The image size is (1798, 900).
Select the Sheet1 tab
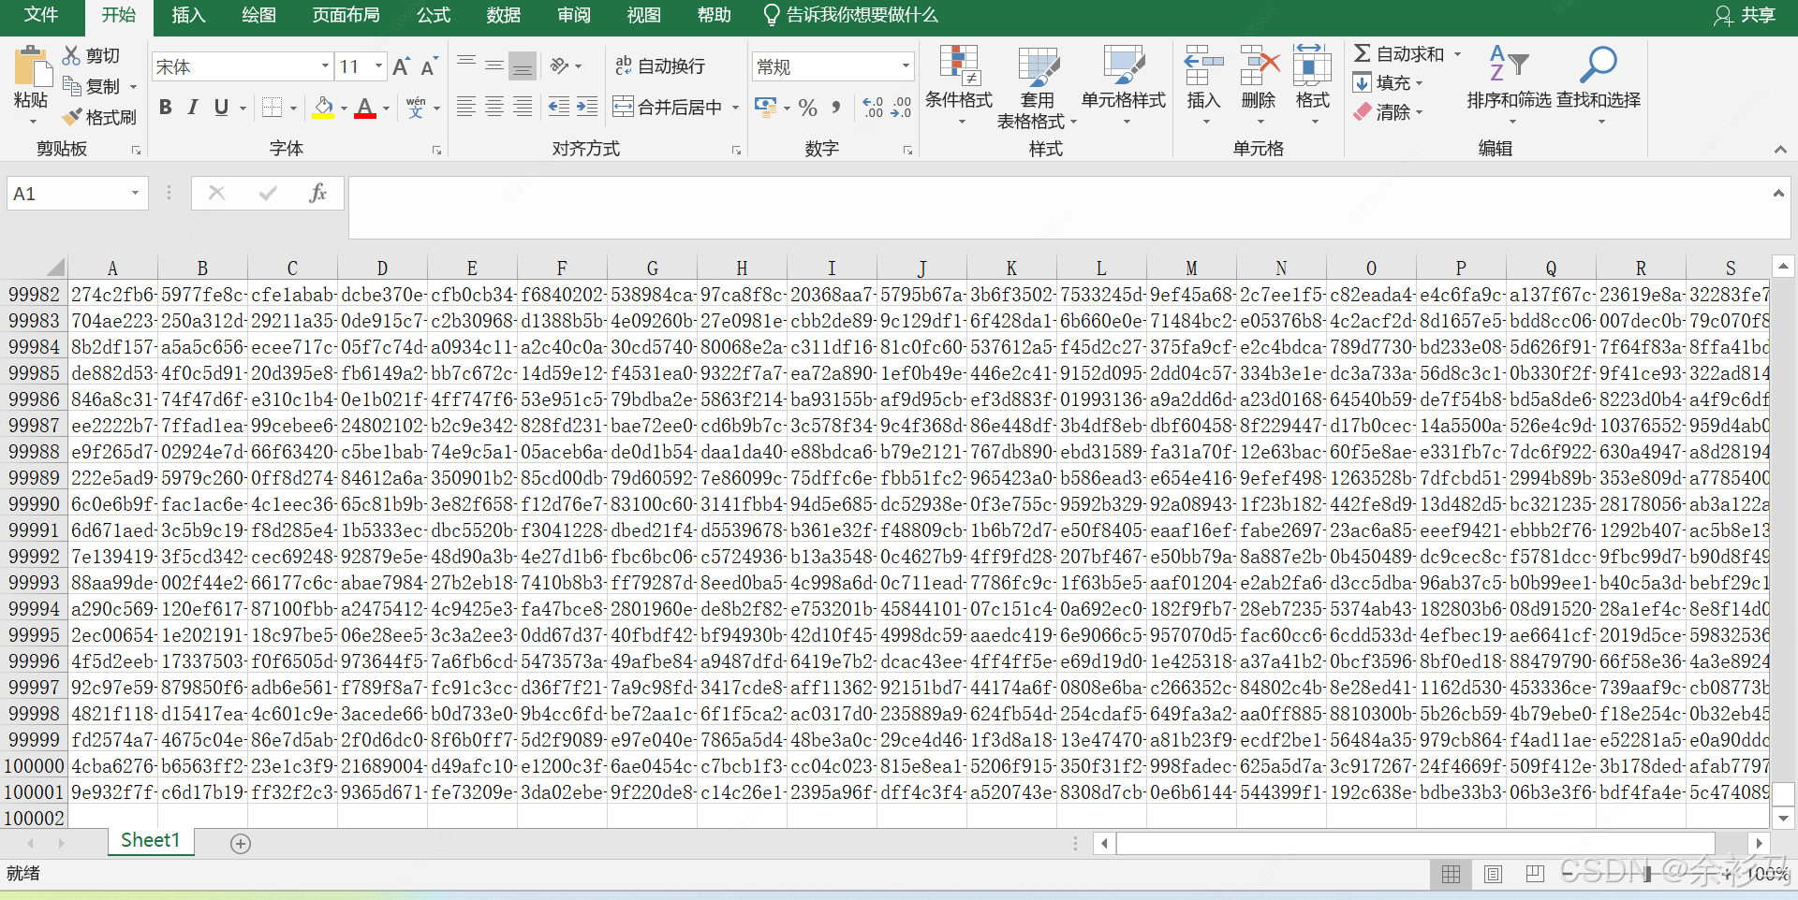tap(150, 840)
